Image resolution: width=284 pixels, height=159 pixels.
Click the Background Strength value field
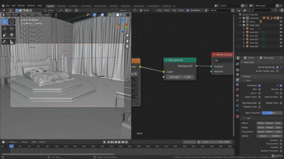(180, 77)
